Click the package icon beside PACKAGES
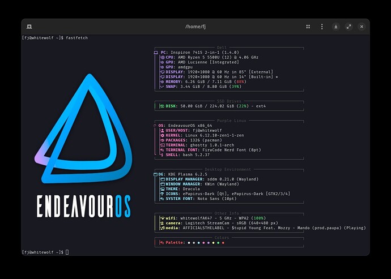The image size is (391, 279). pyautogui.click(x=162, y=140)
